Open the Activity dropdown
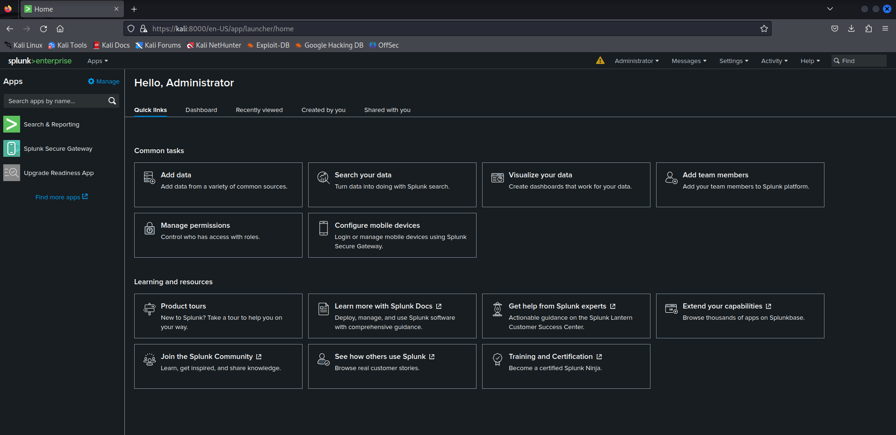The width and height of the screenshot is (896, 435). tap(773, 61)
